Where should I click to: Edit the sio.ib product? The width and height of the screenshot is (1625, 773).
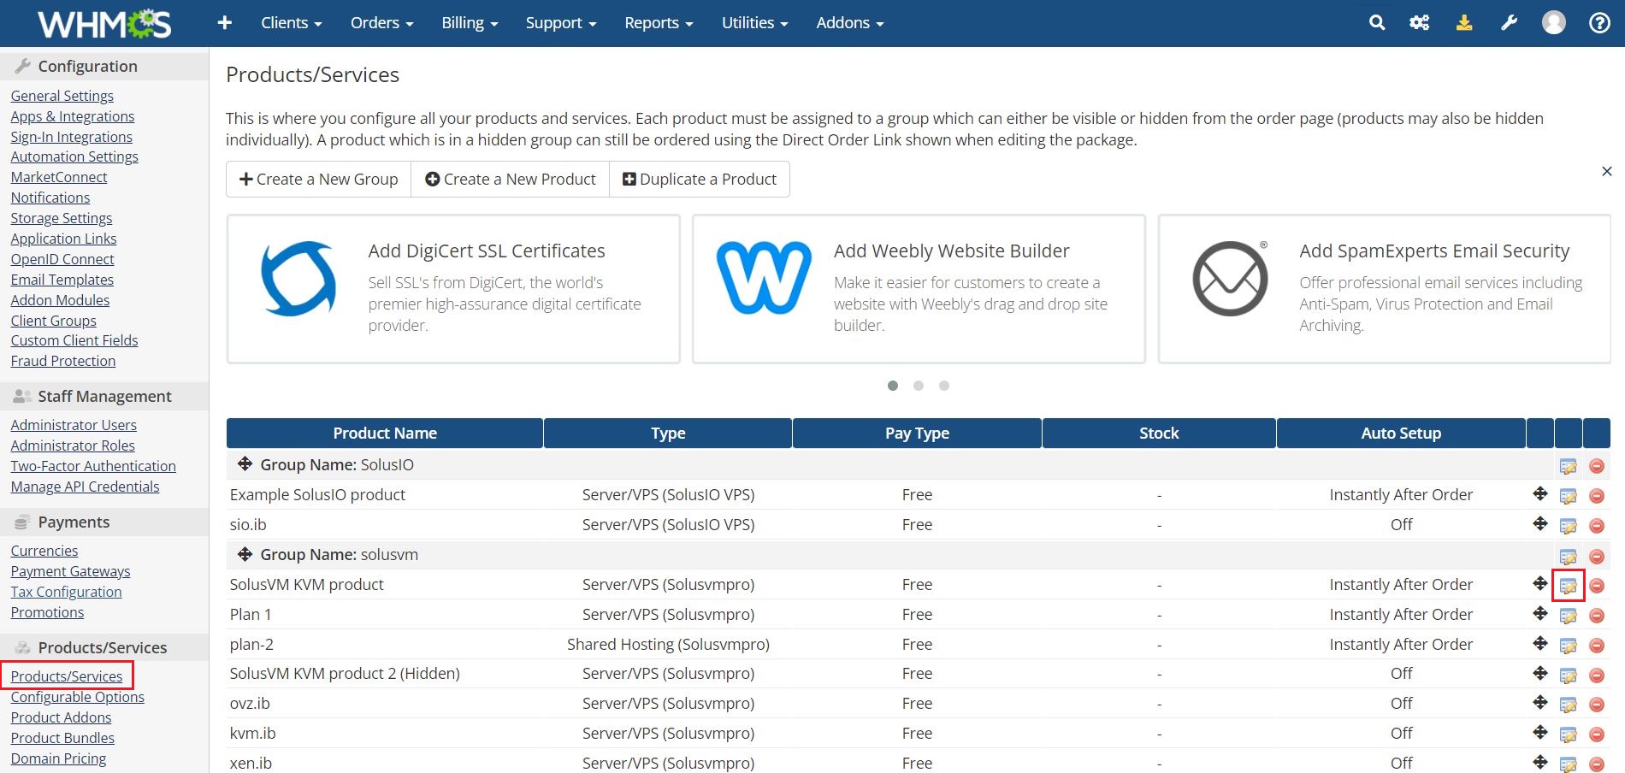pyautogui.click(x=1568, y=526)
